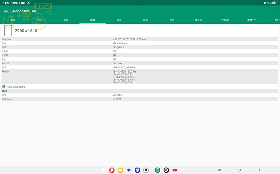Open the camera app in taskbar
280x174 pixels.
[x=146, y=170]
